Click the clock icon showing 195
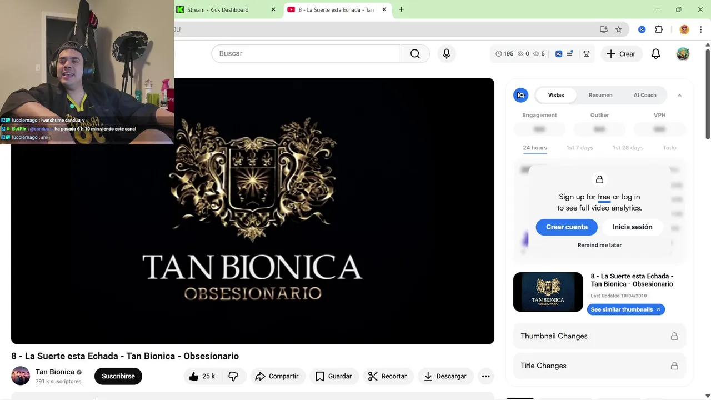 [x=499, y=54]
